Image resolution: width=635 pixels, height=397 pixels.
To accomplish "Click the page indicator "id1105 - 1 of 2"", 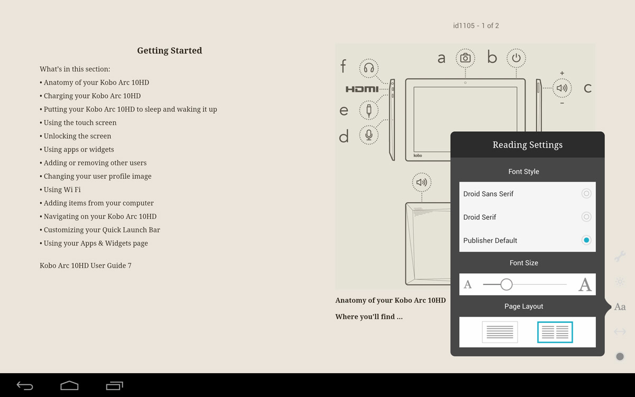I will tap(476, 25).
